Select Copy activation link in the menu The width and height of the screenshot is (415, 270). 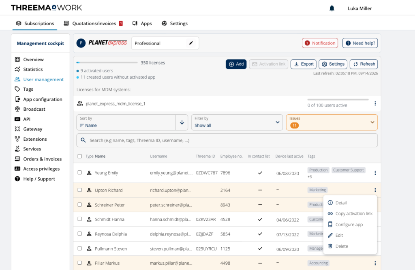click(350, 214)
